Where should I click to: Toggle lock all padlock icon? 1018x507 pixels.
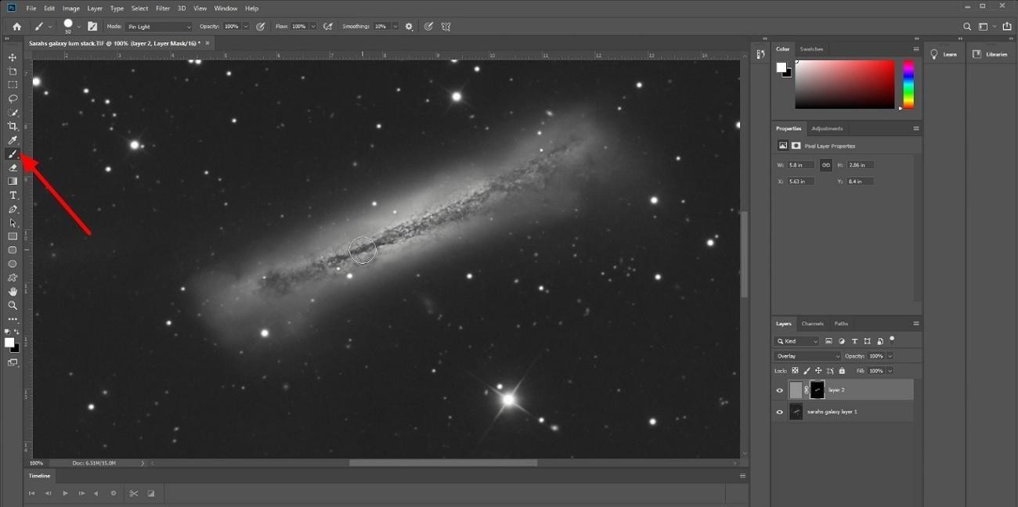click(842, 371)
